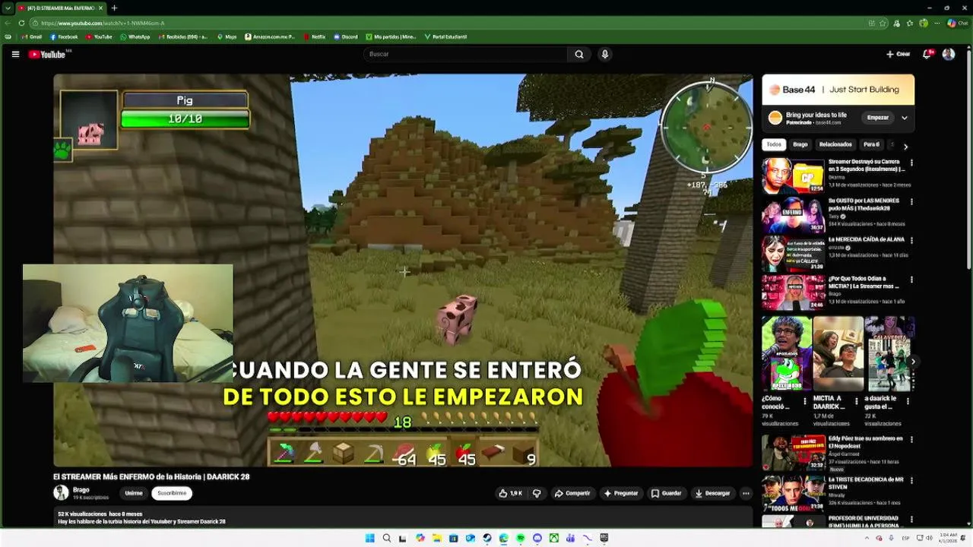Show next filter chips with the arrow
Screen dimensions: 973x547
click(x=905, y=146)
